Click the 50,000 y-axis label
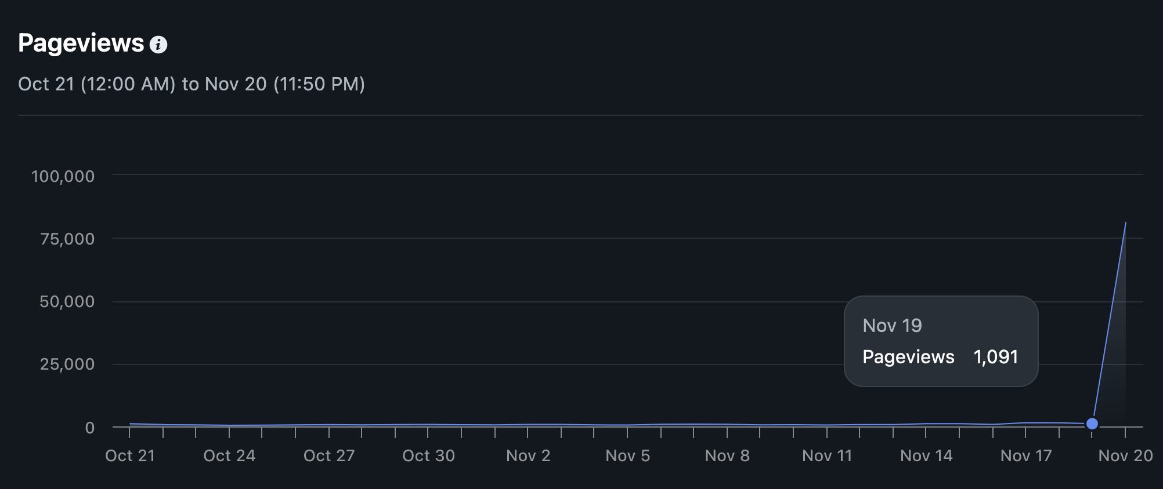 (67, 301)
